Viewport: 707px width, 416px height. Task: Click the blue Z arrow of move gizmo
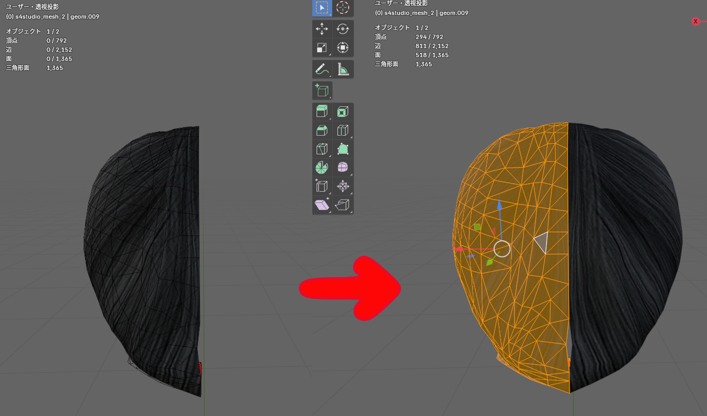point(499,206)
